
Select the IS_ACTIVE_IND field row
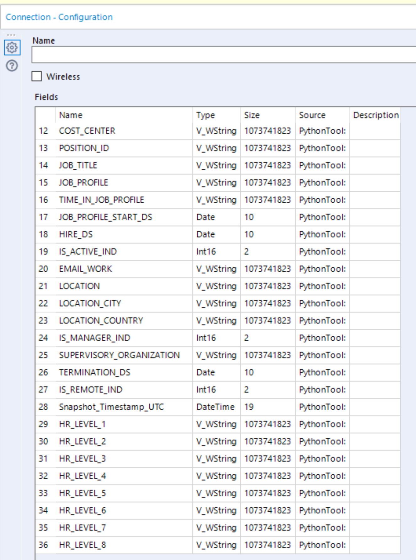pos(88,252)
